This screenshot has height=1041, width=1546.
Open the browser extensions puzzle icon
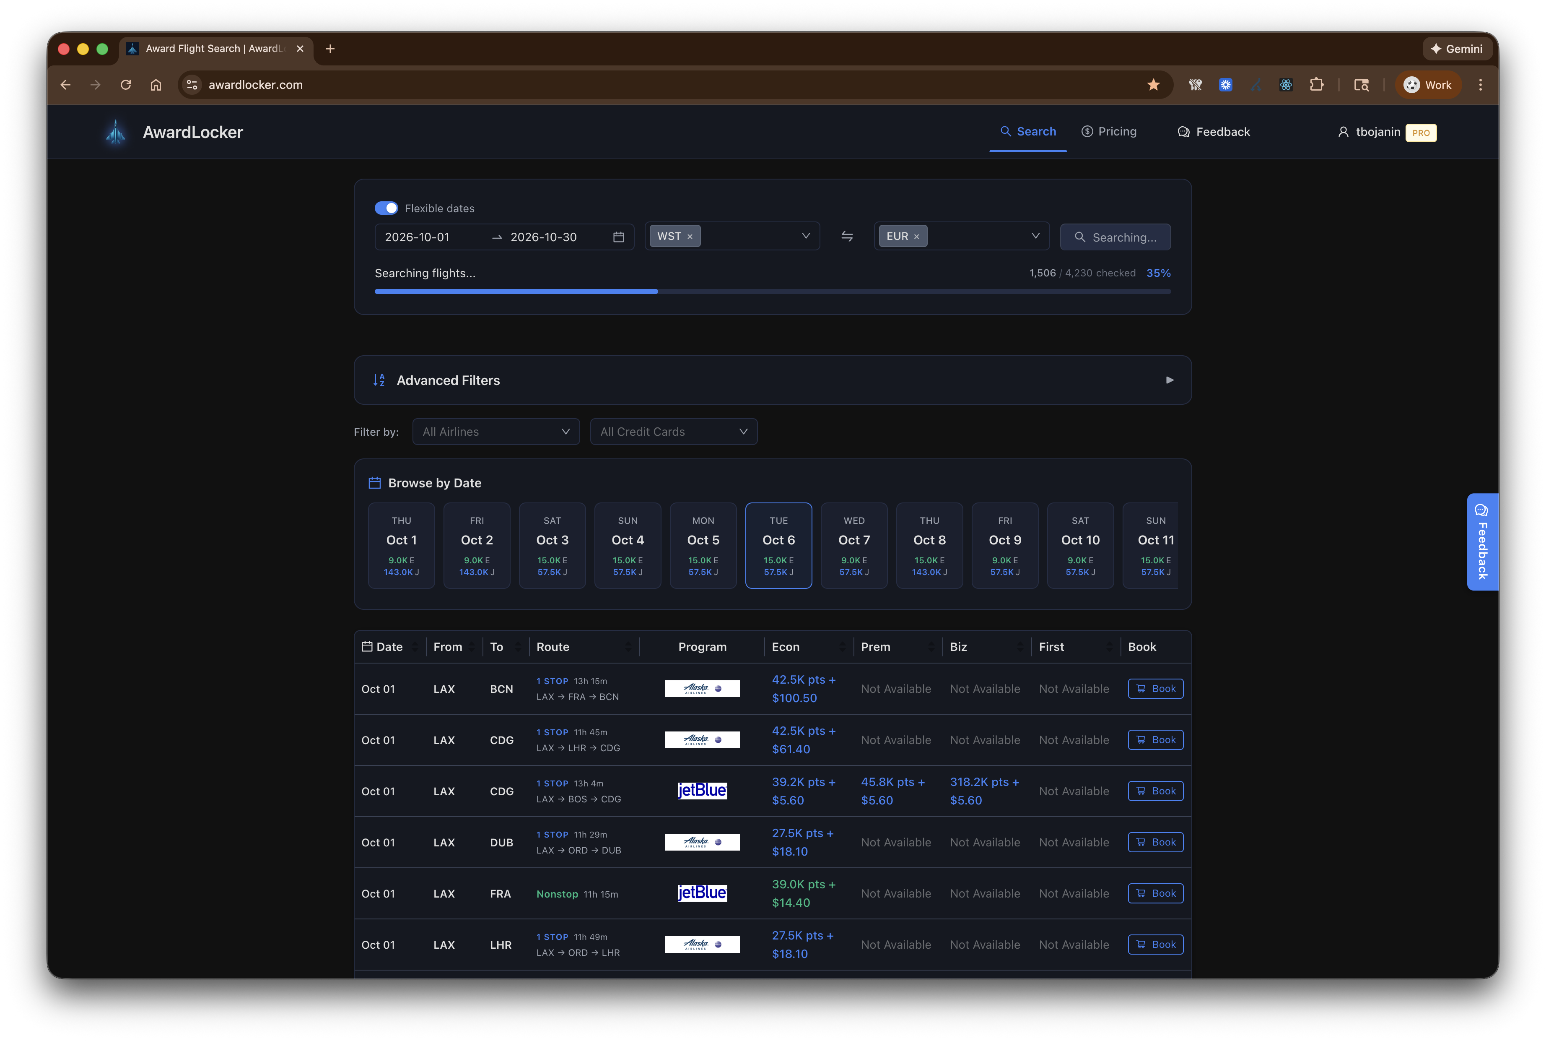tap(1316, 85)
